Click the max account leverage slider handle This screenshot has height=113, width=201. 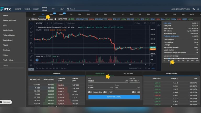tap(169, 59)
